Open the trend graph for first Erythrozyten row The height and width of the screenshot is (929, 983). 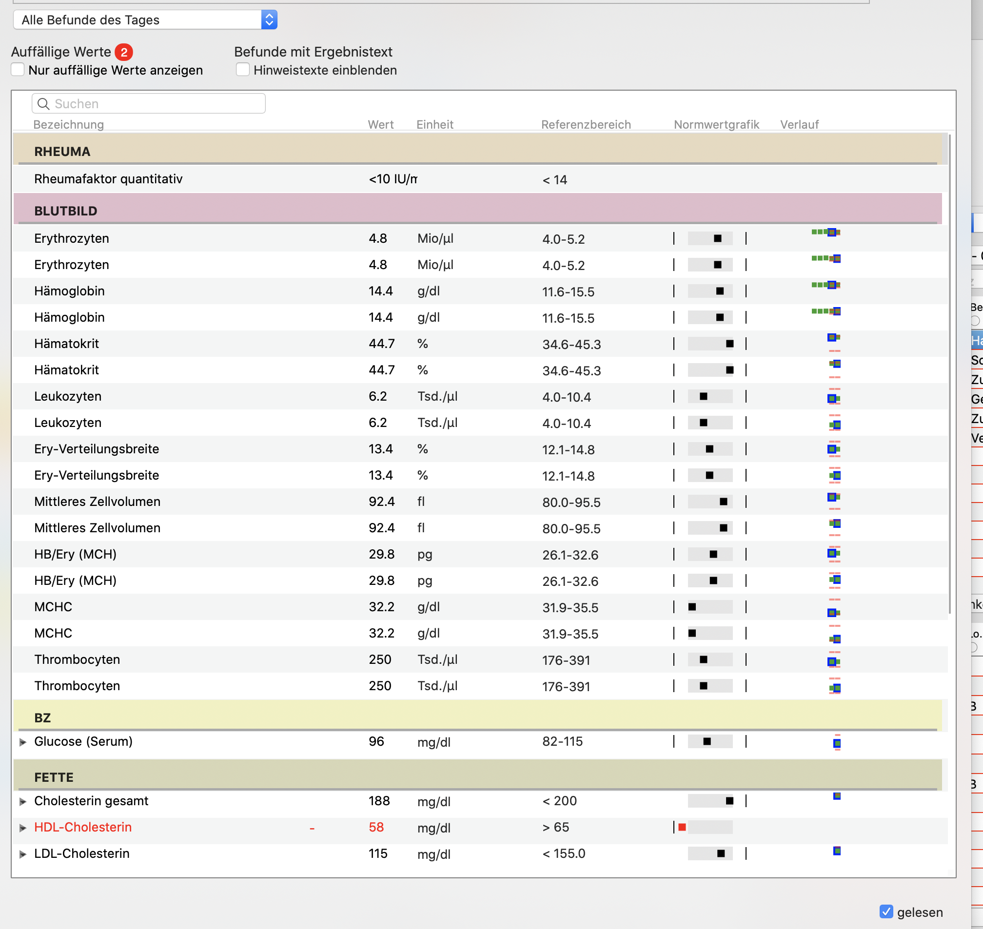pyautogui.click(x=826, y=232)
